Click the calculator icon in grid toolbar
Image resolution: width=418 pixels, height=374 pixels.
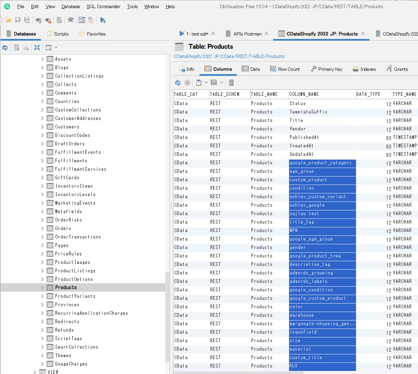(231, 82)
